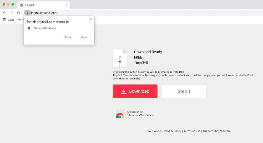Allow notifications from install.tinychill.com

[x=84, y=38]
